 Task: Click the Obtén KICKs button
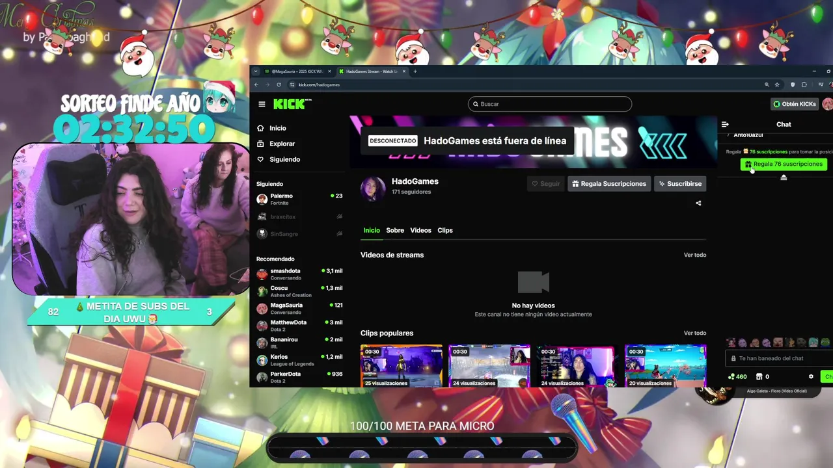[x=794, y=104]
